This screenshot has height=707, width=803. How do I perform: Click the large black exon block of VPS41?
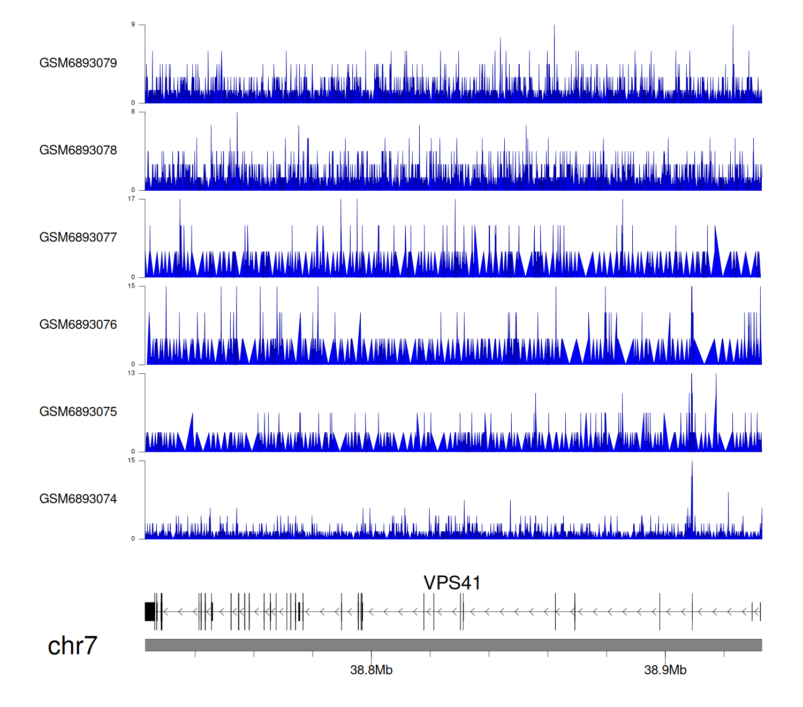[x=150, y=612]
